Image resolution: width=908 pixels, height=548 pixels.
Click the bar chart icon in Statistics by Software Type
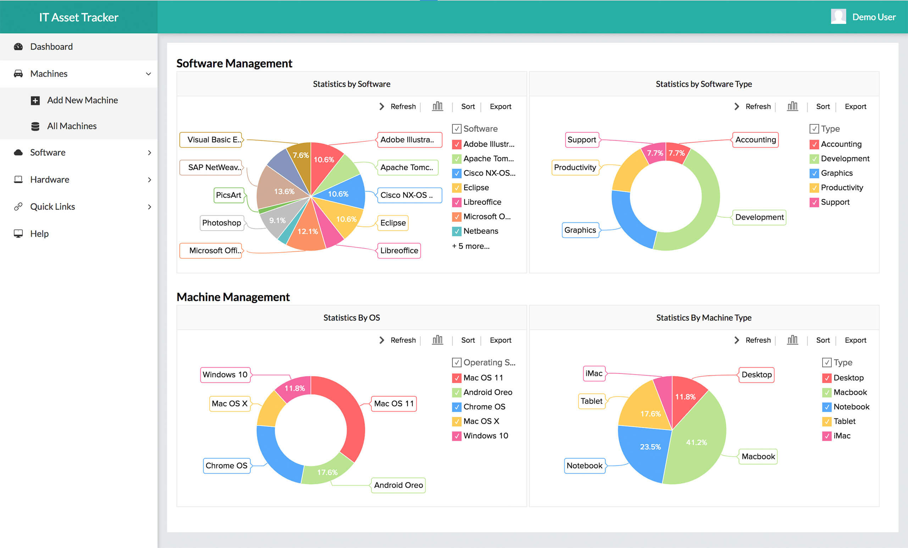792,106
